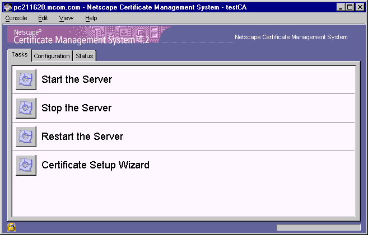Click the application icon in the title bar
The height and width of the screenshot is (235, 368).
[8, 7]
